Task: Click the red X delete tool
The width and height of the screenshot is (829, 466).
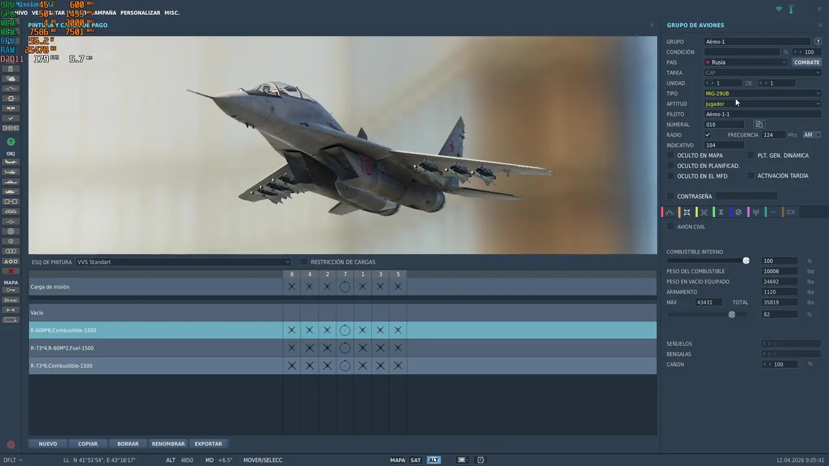Action: (10, 271)
